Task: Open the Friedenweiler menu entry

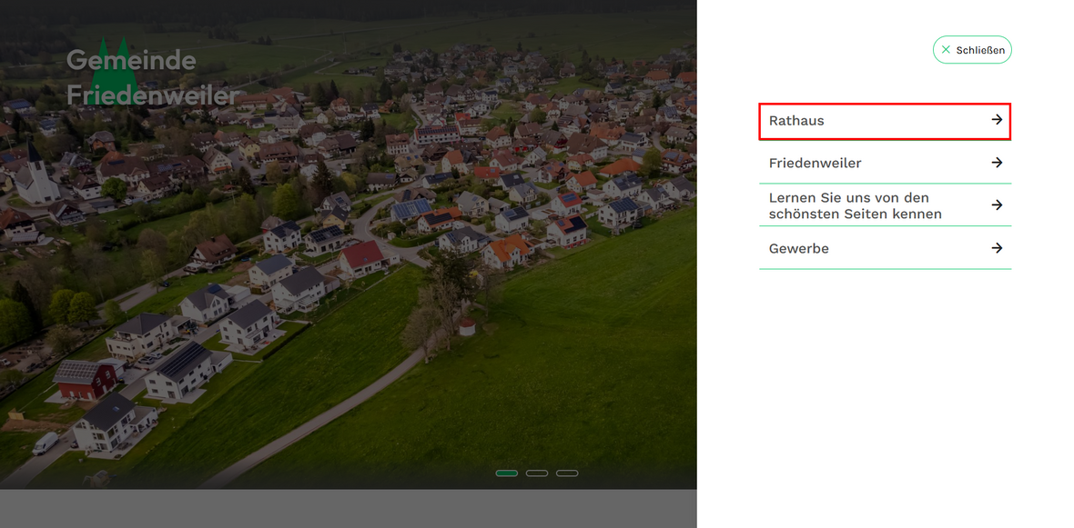Action: tap(885, 163)
